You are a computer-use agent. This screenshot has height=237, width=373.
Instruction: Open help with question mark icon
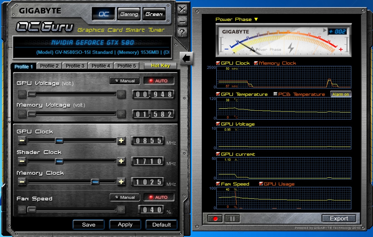click(182, 32)
